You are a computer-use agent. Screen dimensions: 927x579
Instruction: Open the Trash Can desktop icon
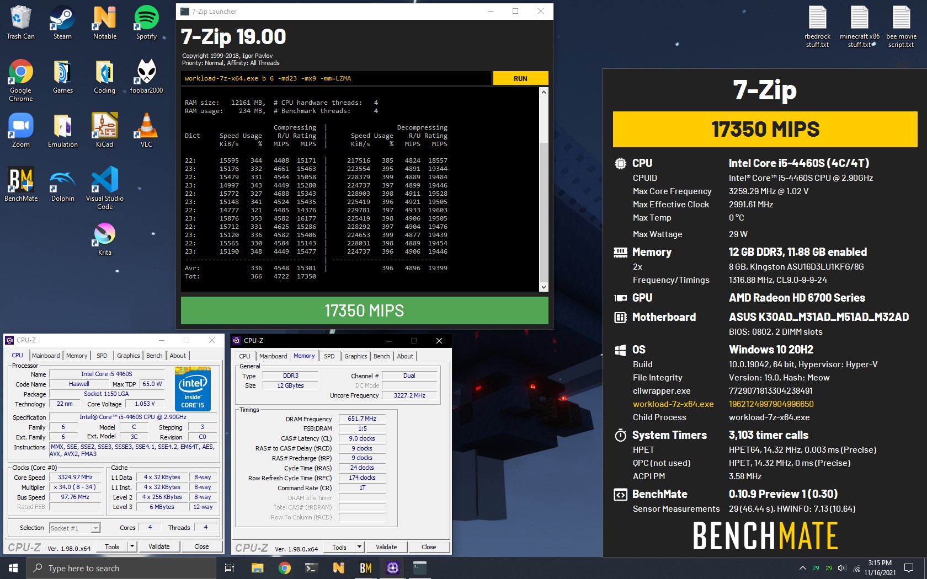click(x=20, y=22)
